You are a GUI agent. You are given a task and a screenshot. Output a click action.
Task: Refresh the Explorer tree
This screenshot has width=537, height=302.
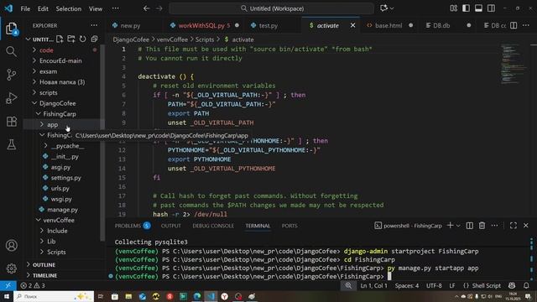(83, 39)
